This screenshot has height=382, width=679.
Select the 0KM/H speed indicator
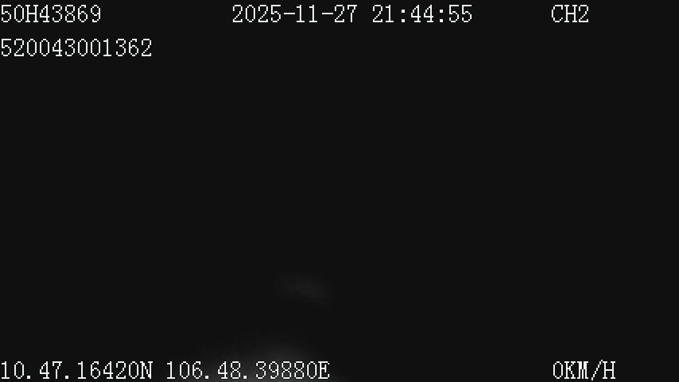pyautogui.click(x=584, y=370)
